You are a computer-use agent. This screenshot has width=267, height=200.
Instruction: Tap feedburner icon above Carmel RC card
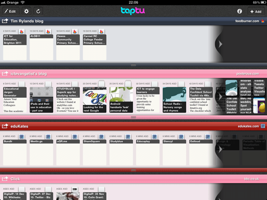(x=101, y=31)
